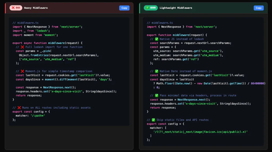The height and width of the screenshot is (152, 272).
Task: Click the ': 0;' fallback line
Action: point(156,87)
